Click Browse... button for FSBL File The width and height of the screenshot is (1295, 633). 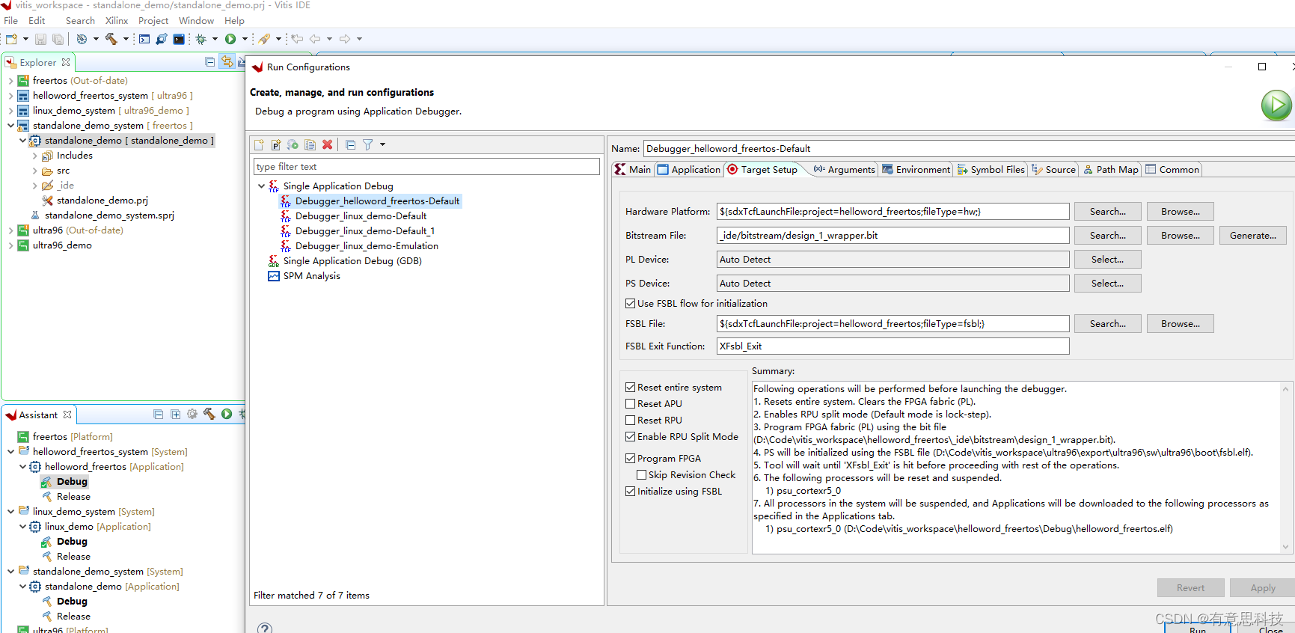(x=1181, y=324)
